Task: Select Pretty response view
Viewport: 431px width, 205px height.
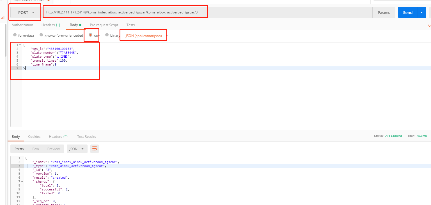Action: tap(19, 149)
